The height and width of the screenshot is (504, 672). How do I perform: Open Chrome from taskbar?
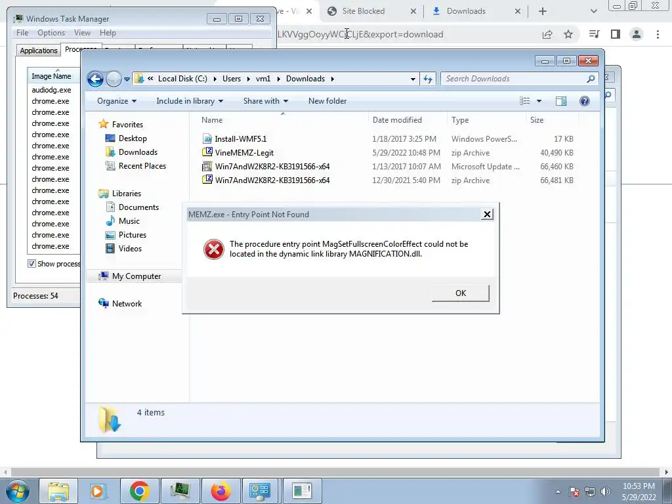[x=139, y=491]
